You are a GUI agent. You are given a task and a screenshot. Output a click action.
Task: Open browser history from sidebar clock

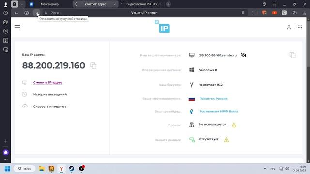click(5, 13)
